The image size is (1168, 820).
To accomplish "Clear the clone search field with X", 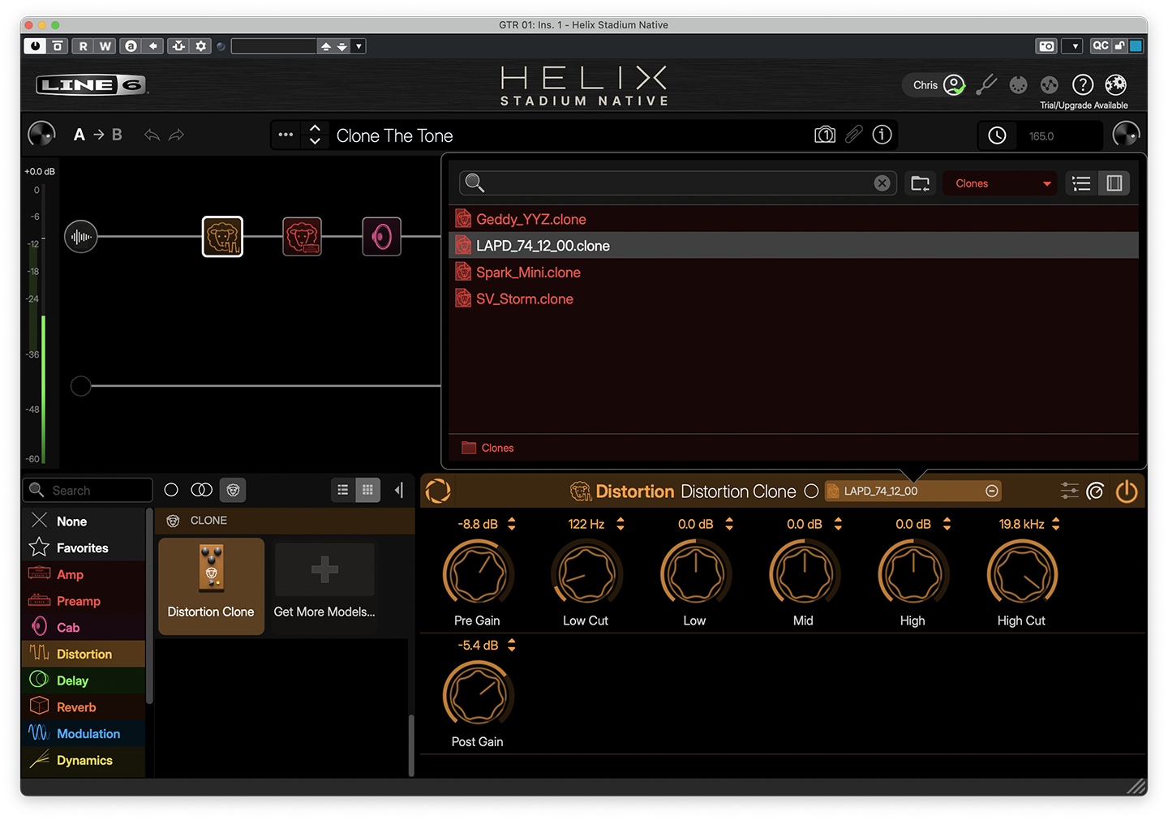I will click(x=882, y=183).
